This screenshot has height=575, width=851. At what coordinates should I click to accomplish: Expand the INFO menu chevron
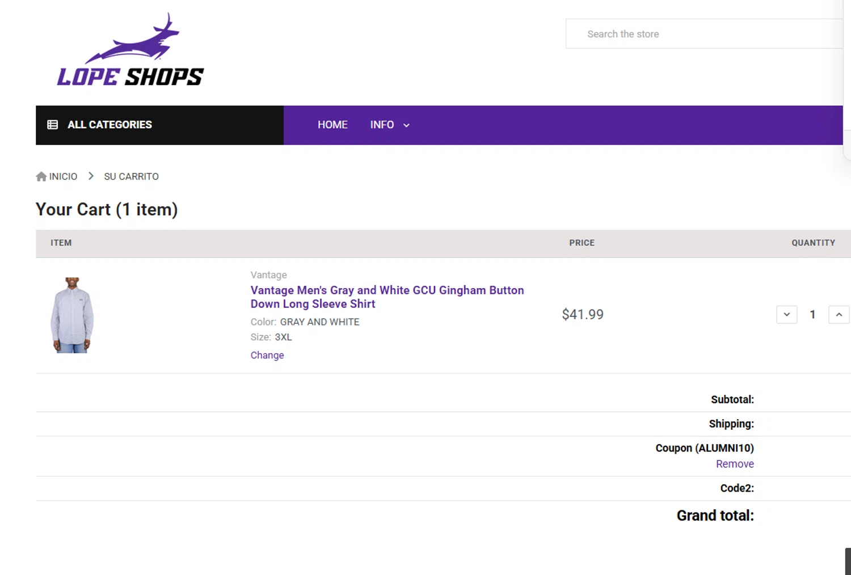click(406, 125)
